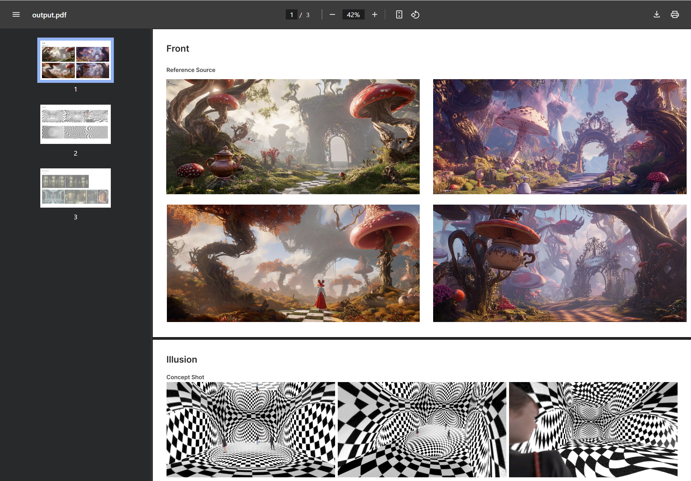Viewport: 691px width, 481px height.
Task: Edit the current page number field
Action: click(291, 15)
